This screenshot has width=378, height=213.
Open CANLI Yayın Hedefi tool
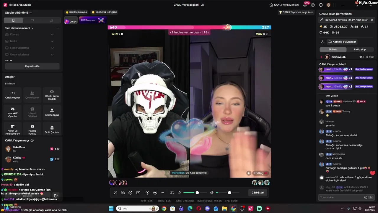[52, 95]
